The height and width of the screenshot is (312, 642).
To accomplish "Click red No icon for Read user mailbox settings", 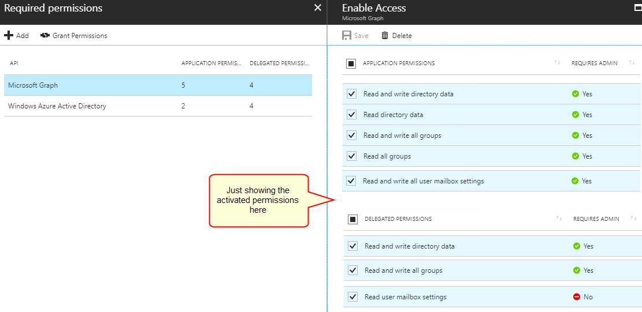I will click(577, 297).
